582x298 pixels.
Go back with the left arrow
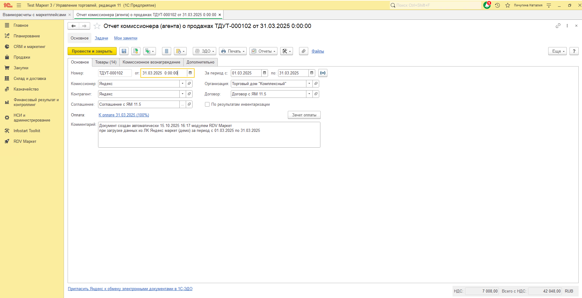[73, 26]
